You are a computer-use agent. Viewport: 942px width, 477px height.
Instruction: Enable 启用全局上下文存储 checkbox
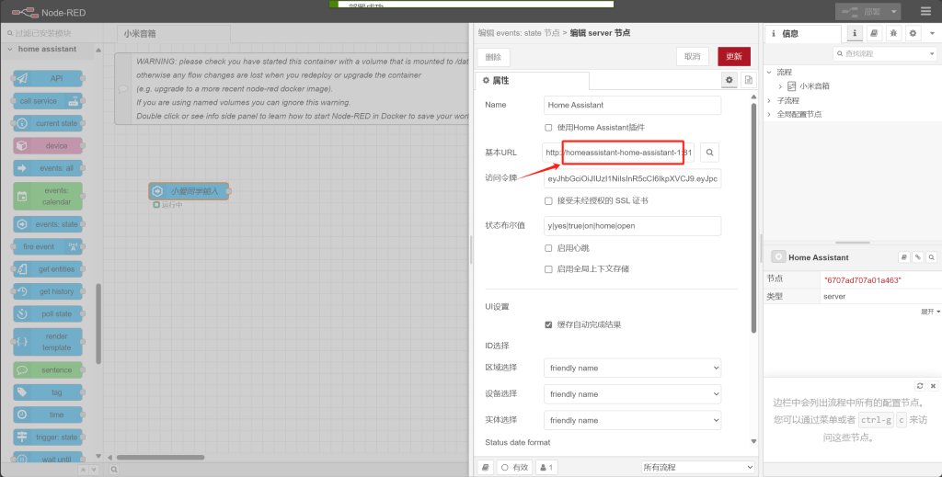548,268
